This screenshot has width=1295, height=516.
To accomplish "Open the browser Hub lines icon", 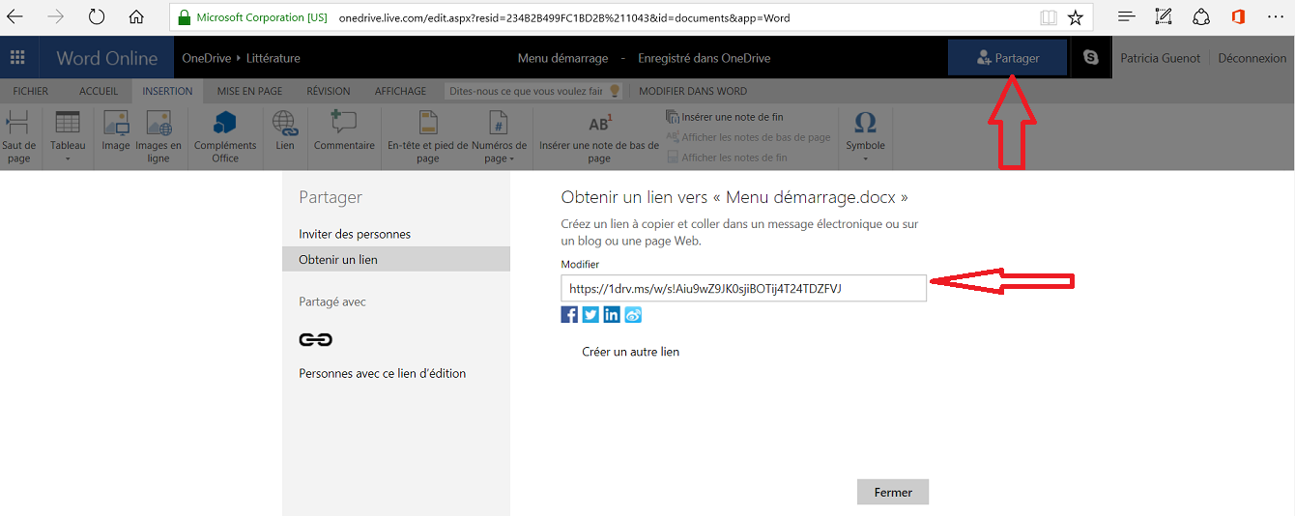I will coord(1126,16).
